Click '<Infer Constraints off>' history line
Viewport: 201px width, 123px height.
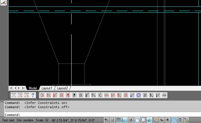(47, 107)
